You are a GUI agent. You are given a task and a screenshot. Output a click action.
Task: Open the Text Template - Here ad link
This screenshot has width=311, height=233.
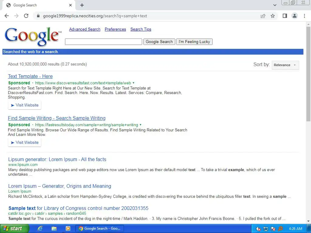[30, 76]
